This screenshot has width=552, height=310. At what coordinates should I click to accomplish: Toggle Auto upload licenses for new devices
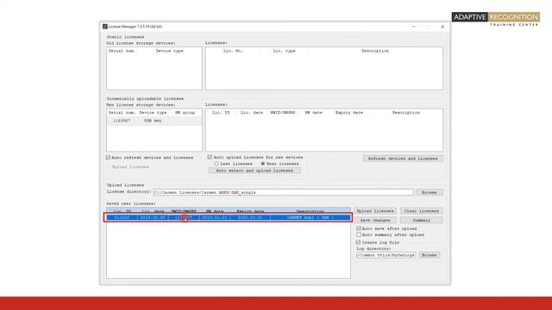pyautogui.click(x=210, y=157)
